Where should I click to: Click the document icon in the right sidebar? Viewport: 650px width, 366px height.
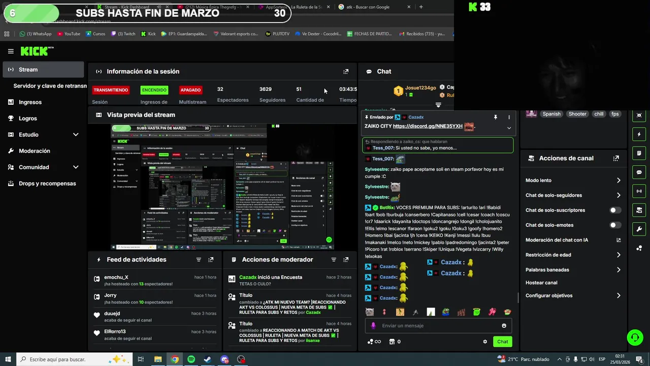(x=639, y=154)
